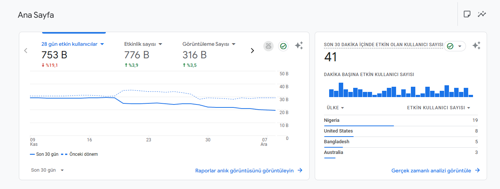
Task: Click the Nigeria row in the country table
Action: pyautogui.click(x=401, y=121)
